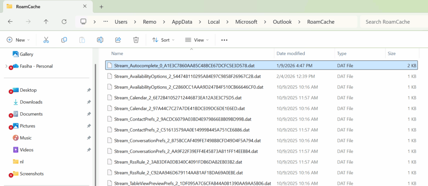
Task: Click chevron after Users in address bar
Action: (x=135, y=22)
